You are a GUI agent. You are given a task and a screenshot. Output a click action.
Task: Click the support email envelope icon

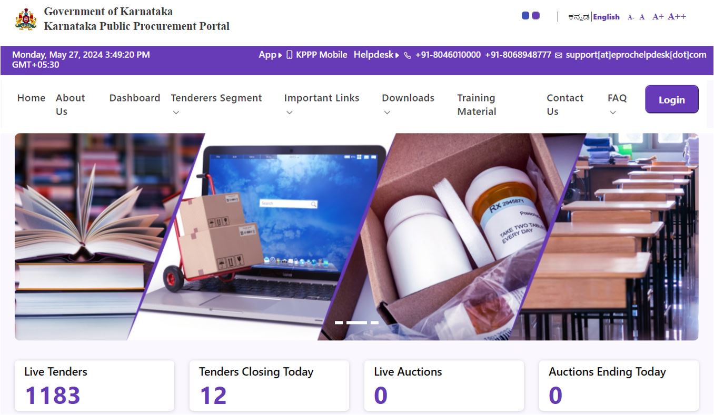point(559,55)
